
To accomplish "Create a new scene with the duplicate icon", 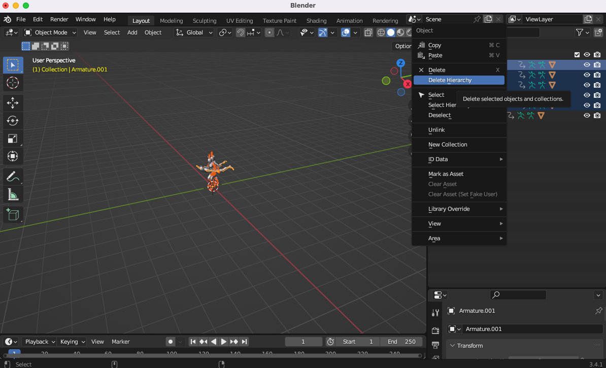I will 489,19.
